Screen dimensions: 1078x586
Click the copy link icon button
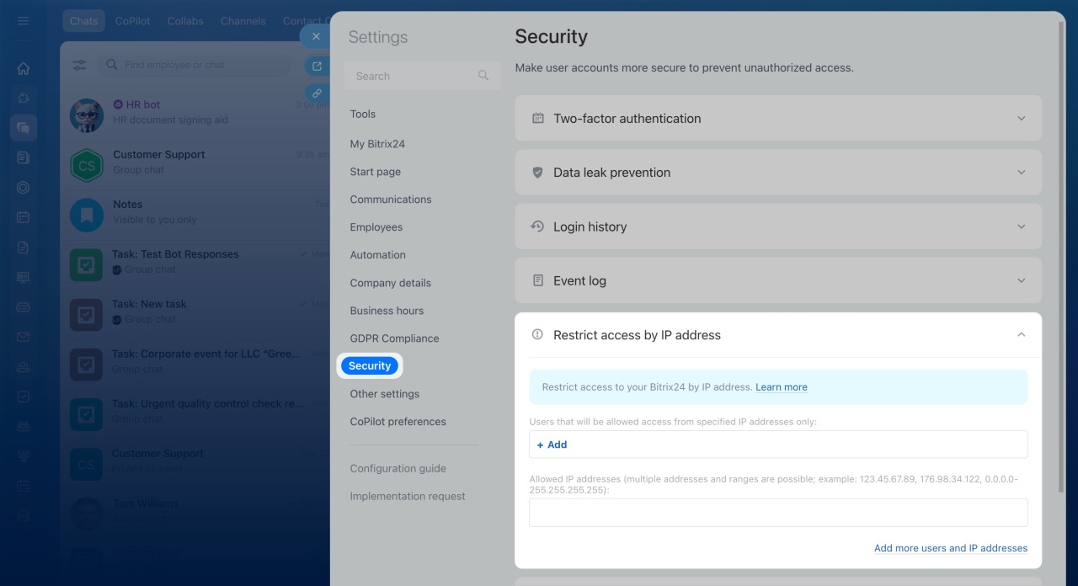pyautogui.click(x=317, y=93)
